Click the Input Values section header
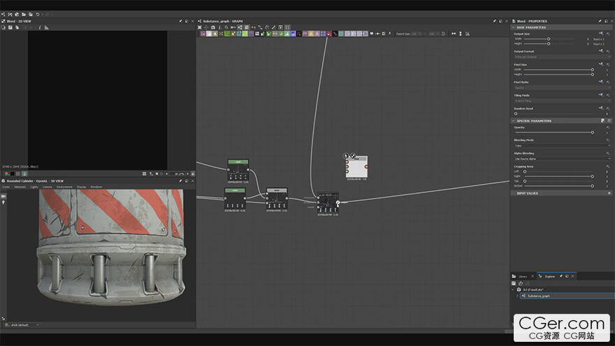Image resolution: width=615 pixels, height=346 pixels. pos(527,193)
